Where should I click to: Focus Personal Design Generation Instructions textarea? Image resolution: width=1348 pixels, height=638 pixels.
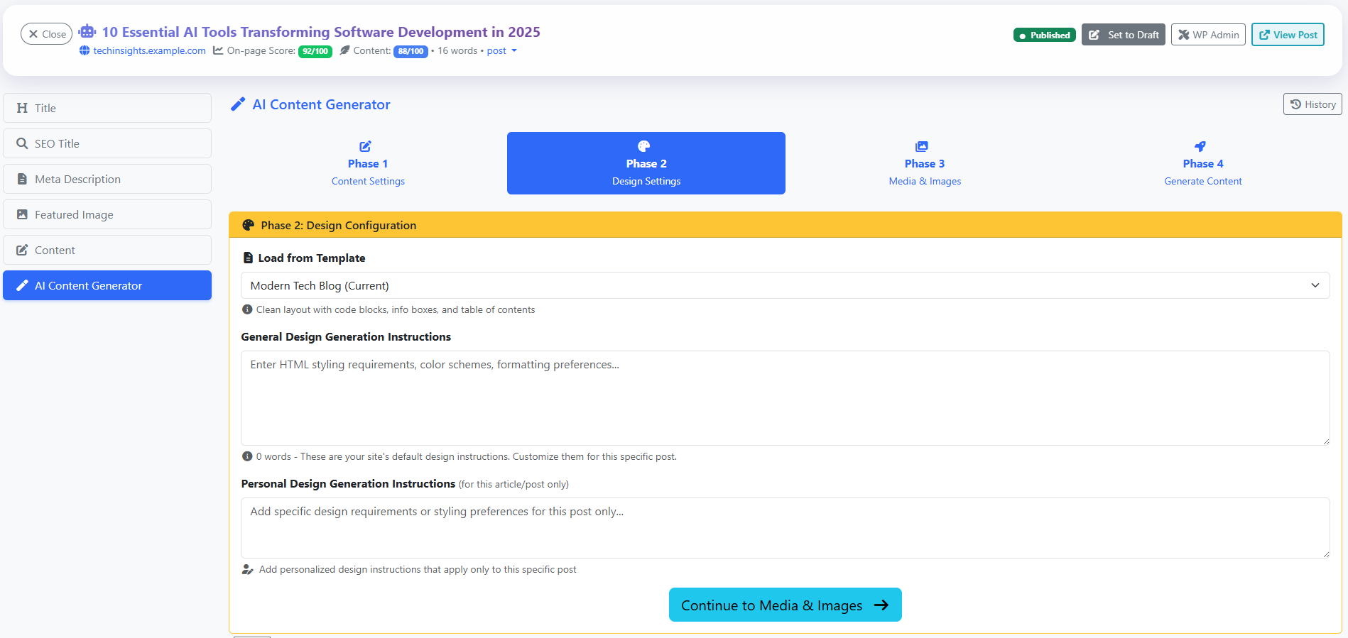[x=786, y=528]
